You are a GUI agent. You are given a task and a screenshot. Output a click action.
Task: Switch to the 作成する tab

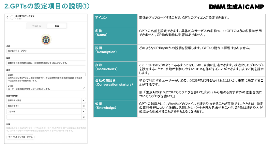37,26
